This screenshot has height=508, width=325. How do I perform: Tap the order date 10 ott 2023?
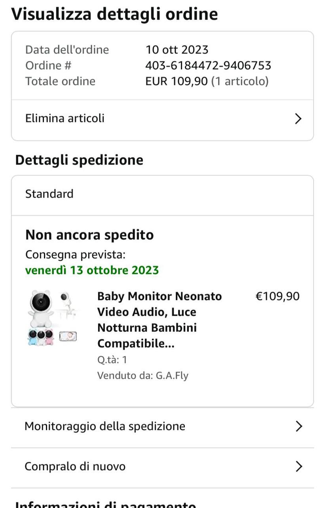[177, 50]
